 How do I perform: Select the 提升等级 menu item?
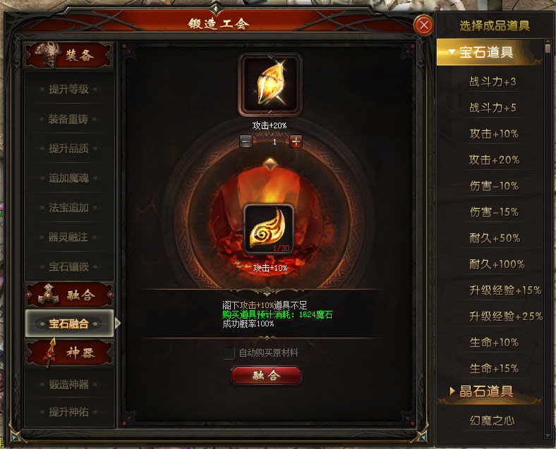point(68,90)
